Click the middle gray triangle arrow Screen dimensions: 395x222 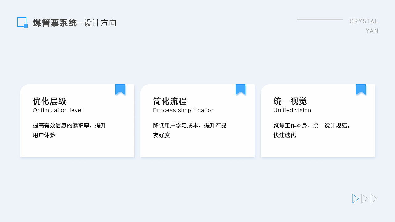365,199
